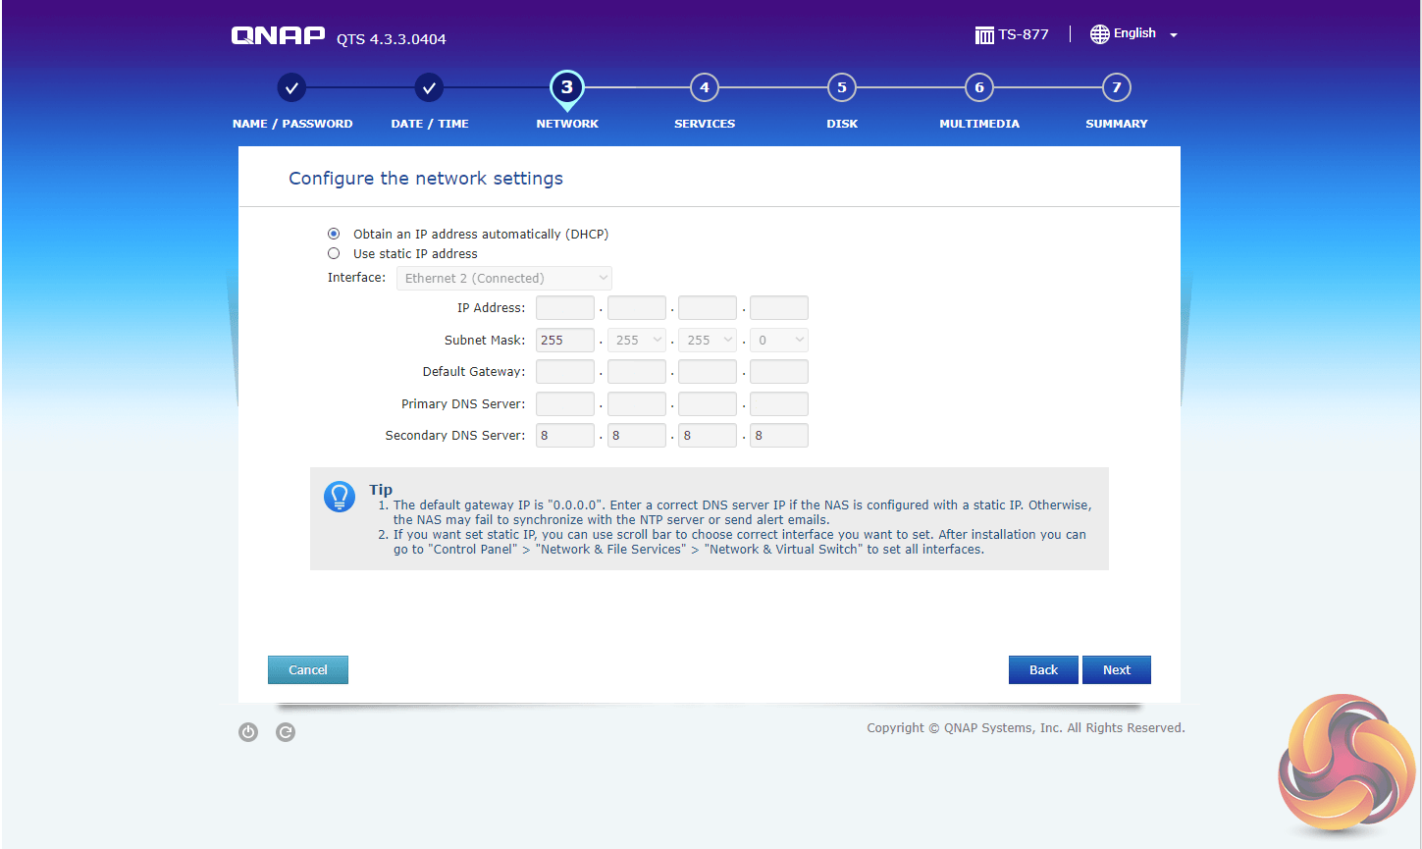Click the fourth IP Address octet field
The image size is (1422, 849).
click(x=779, y=308)
